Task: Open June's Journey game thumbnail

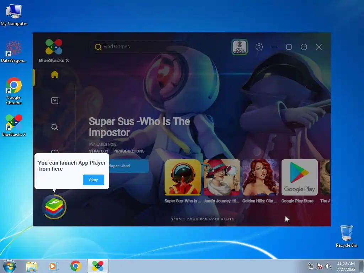Action: pyautogui.click(x=222, y=177)
